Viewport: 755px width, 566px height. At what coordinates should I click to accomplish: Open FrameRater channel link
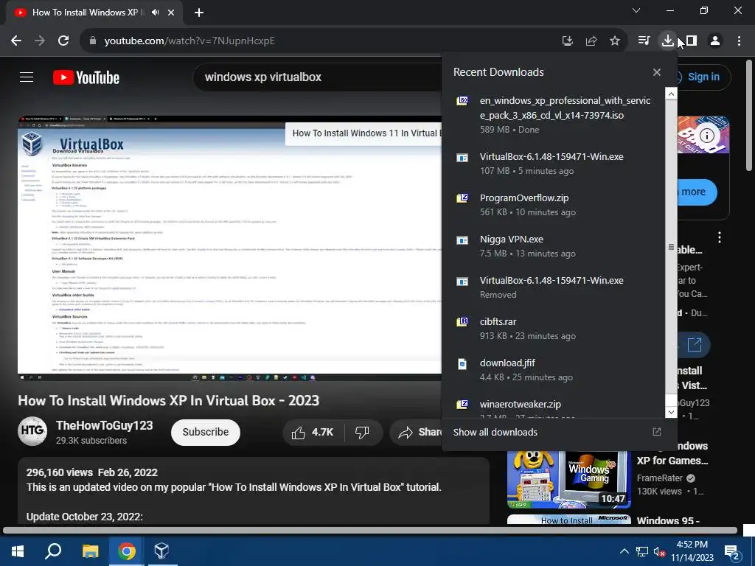(660, 478)
